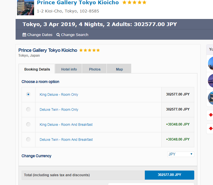
Task: Open Deluxe Twin - Room And Breakfast link
Action: pyautogui.click(x=66, y=140)
